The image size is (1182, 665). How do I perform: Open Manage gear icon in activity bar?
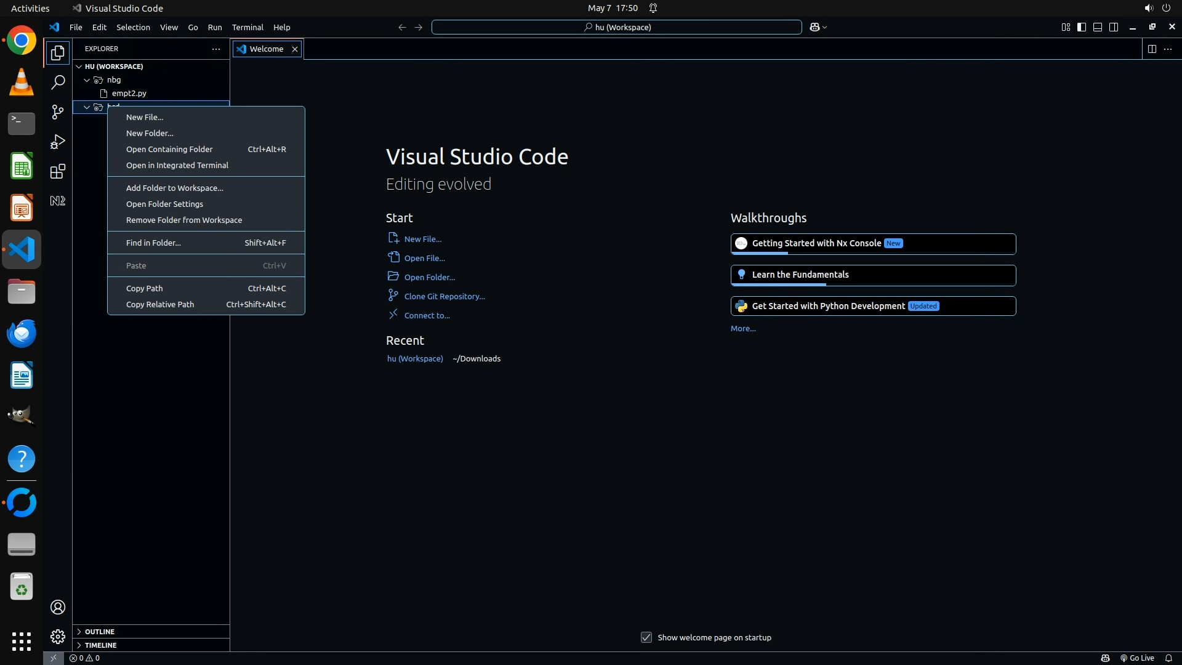(x=58, y=636)
